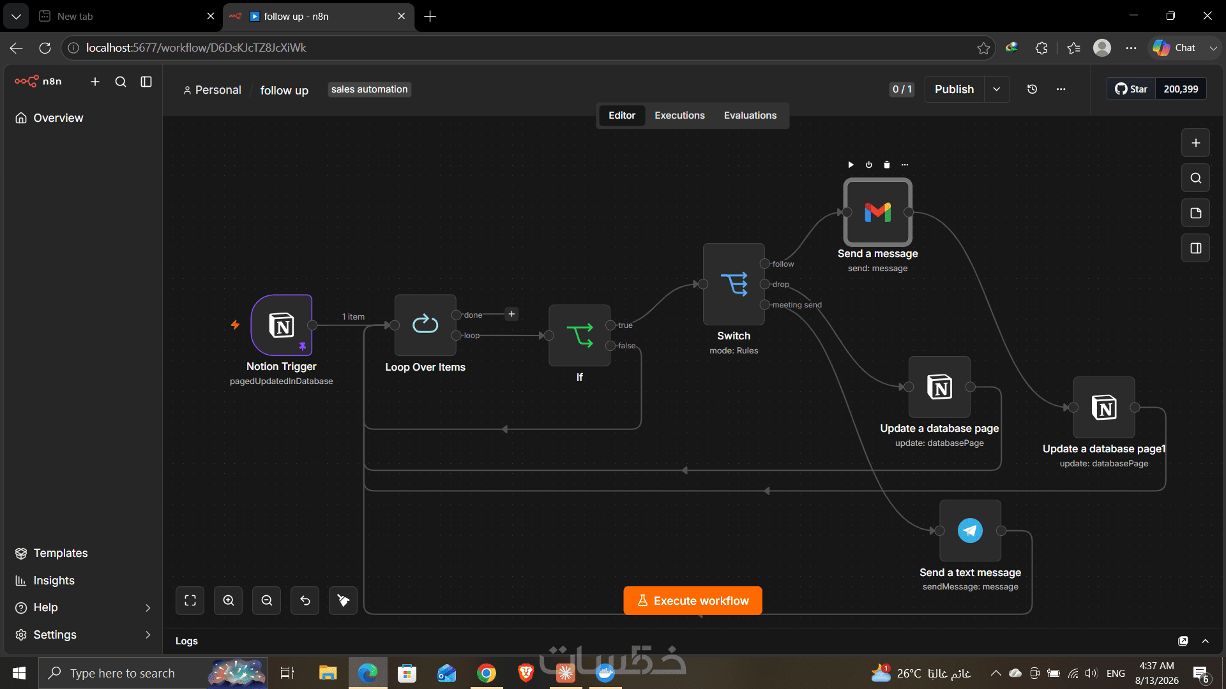Toggle the focus side panel on the canvas
Viewport: 1226px width, 689px height.
pos(1196,248)
